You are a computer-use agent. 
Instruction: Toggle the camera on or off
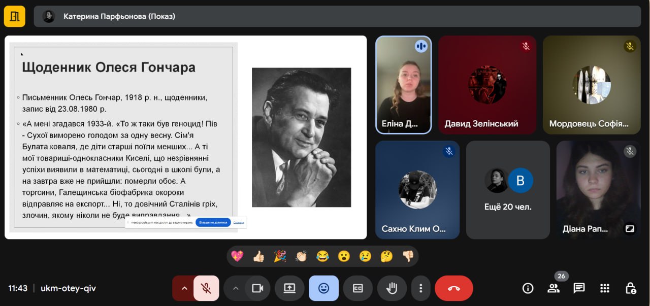[x=257, y=288]
